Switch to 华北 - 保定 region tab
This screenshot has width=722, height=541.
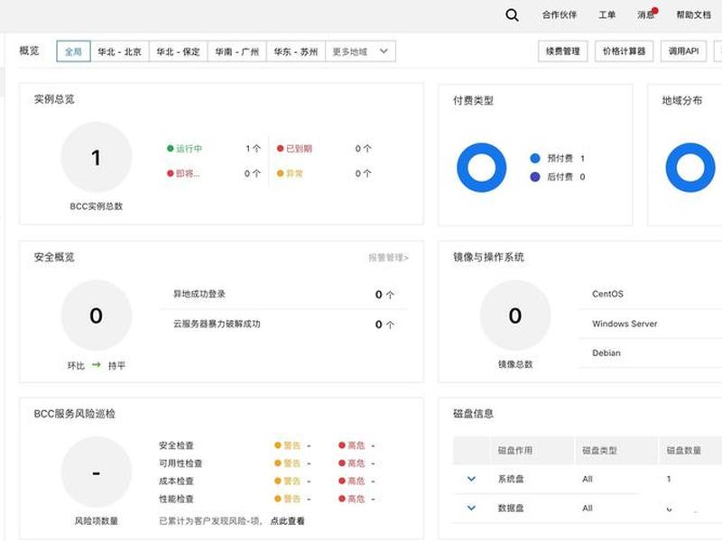point(178,51)
